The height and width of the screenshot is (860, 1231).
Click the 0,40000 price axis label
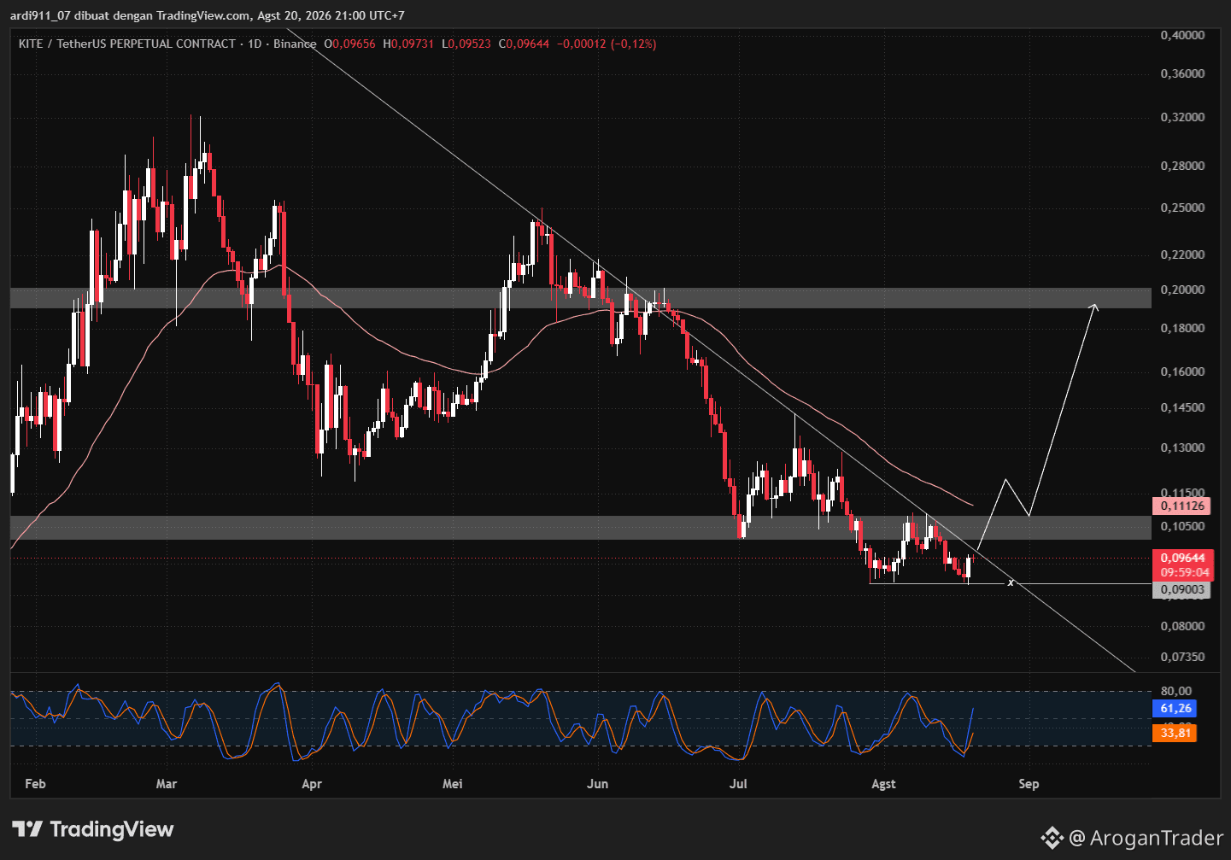1182,35
